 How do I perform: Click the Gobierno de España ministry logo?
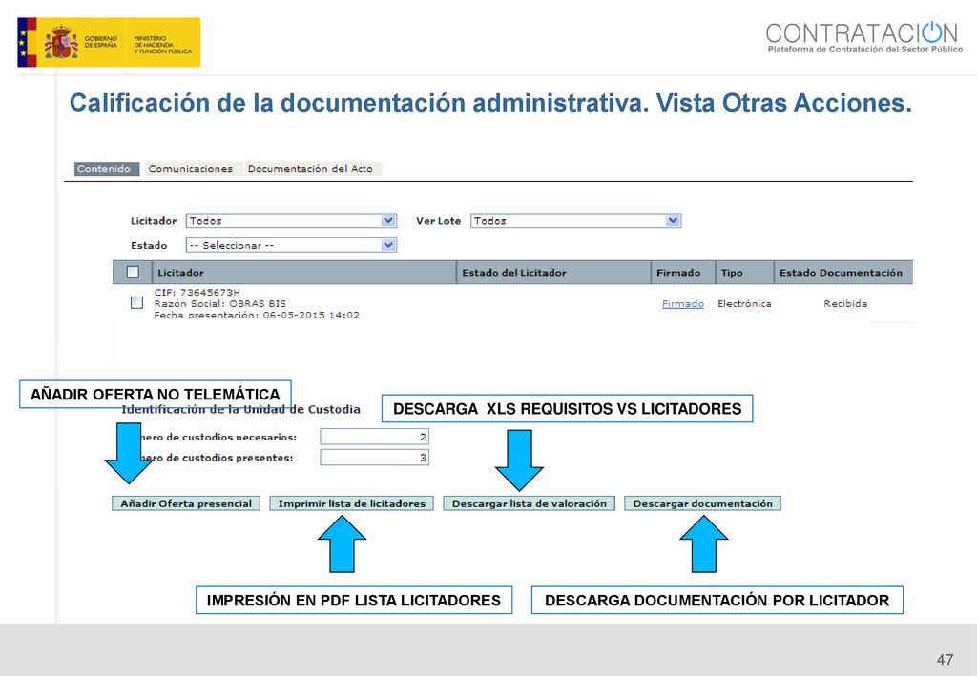109,42
